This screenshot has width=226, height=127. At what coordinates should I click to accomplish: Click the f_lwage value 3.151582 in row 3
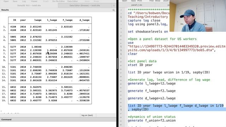tap(67, 37)
